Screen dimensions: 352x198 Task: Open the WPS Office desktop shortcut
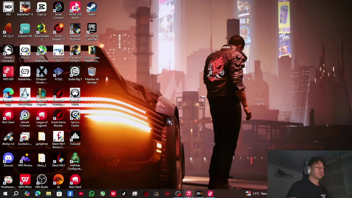25,182
